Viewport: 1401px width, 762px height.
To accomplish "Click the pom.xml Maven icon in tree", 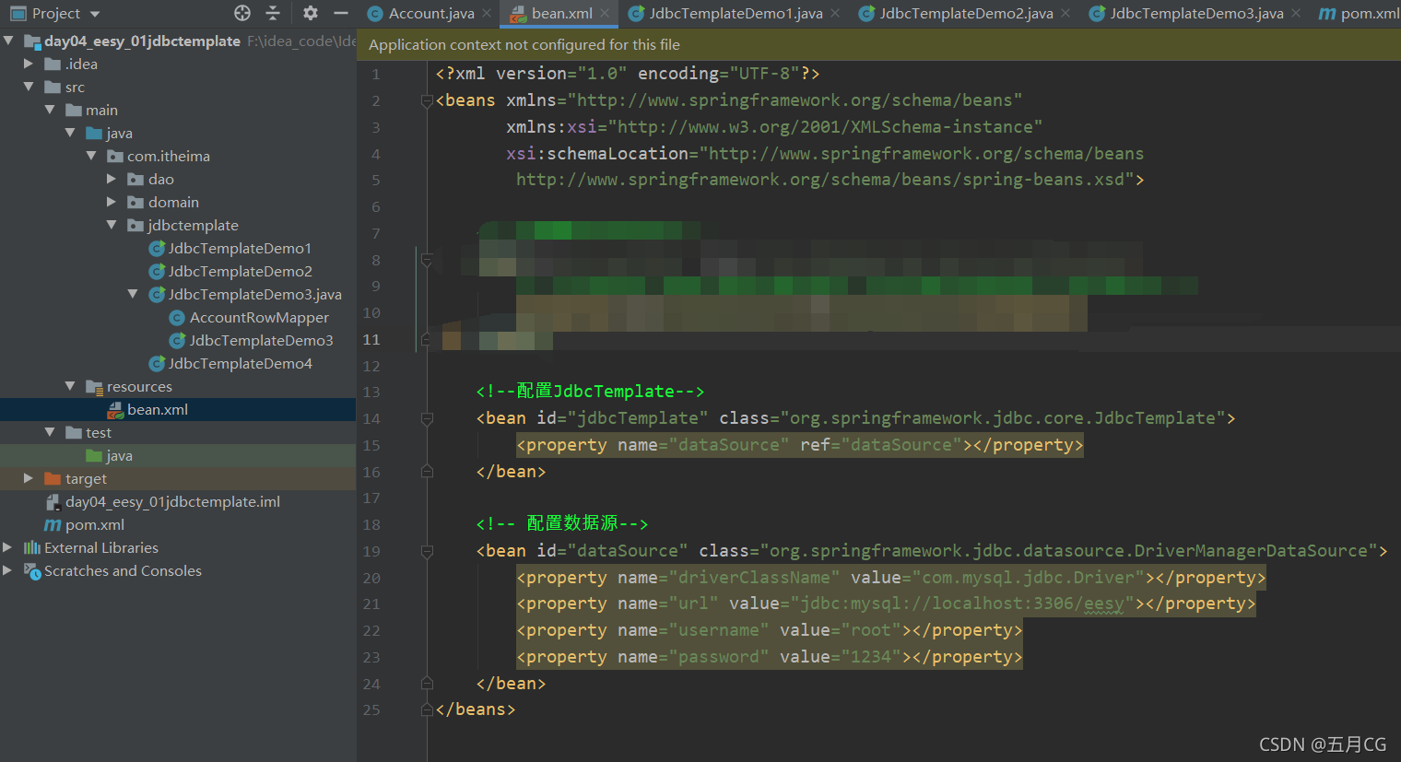I will (53, 524).
